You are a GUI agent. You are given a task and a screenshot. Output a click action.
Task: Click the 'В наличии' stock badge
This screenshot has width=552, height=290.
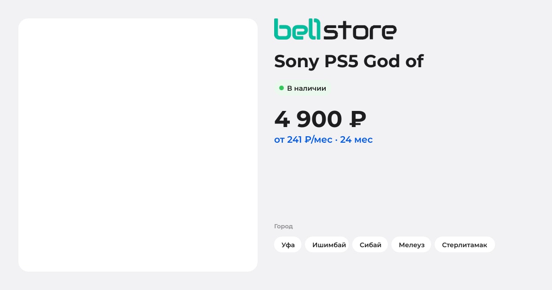point(303,88)
